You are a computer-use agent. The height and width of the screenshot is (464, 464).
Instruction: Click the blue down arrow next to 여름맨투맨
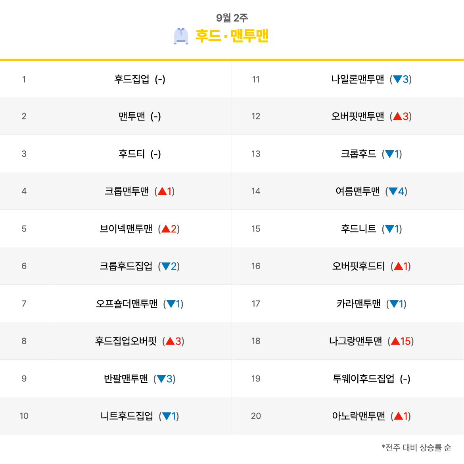pyautogui.click(x=393, y=191)
